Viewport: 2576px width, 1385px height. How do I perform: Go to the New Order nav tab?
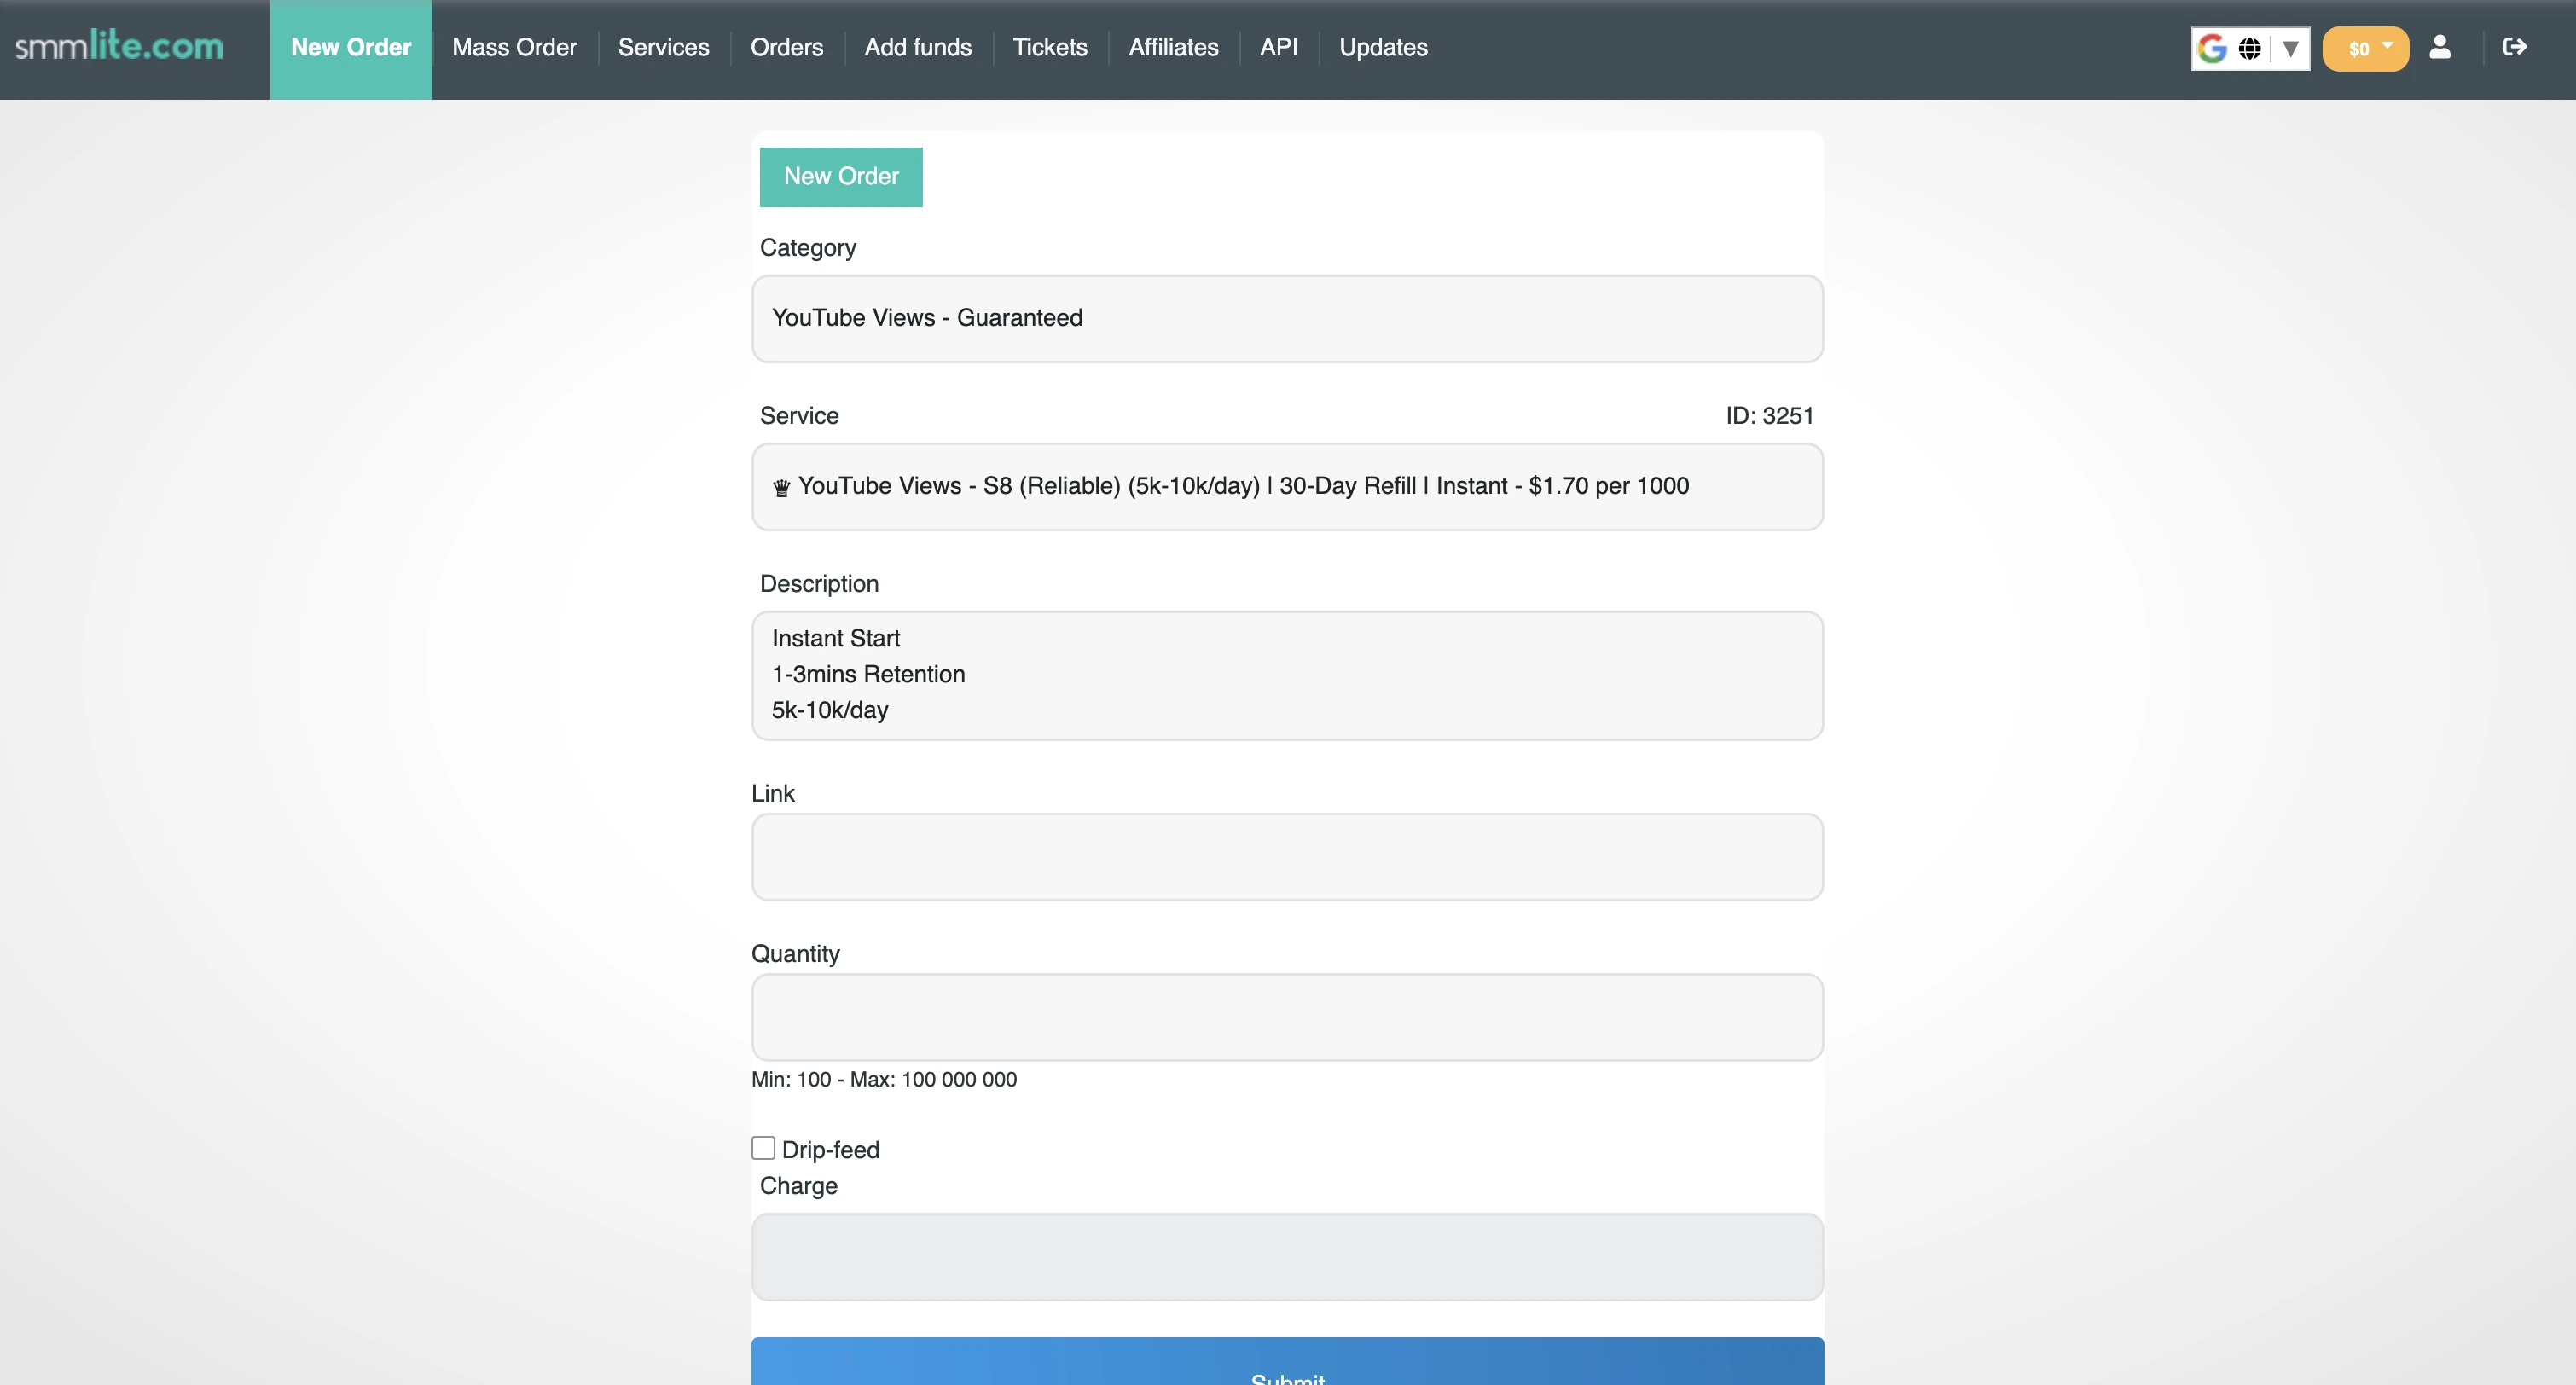click(351, 48)
